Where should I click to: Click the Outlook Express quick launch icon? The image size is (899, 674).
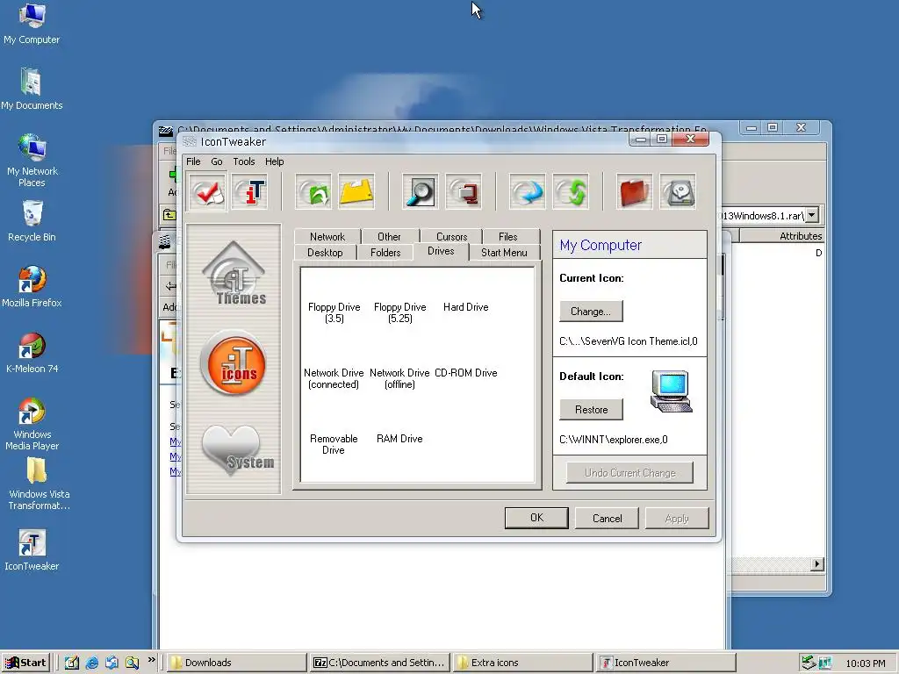[x=111, y=663]
